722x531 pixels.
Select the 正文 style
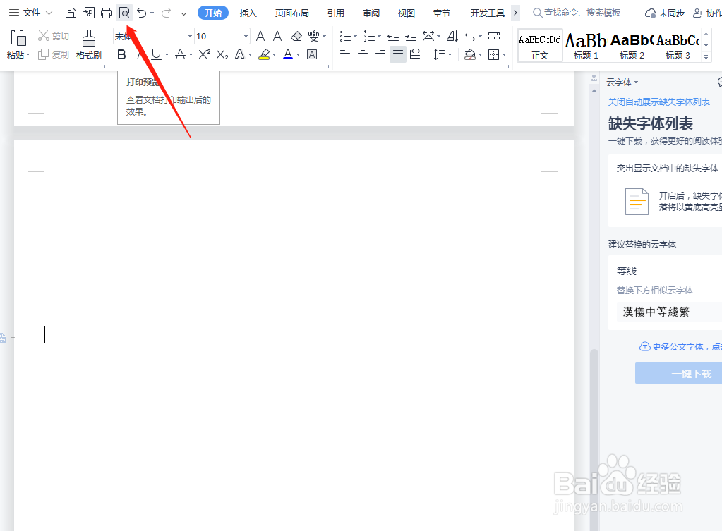tap(540, 44)
